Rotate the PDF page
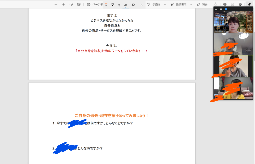Image resolution: width=255 pixels, height=164 pixels. [71, 4]
